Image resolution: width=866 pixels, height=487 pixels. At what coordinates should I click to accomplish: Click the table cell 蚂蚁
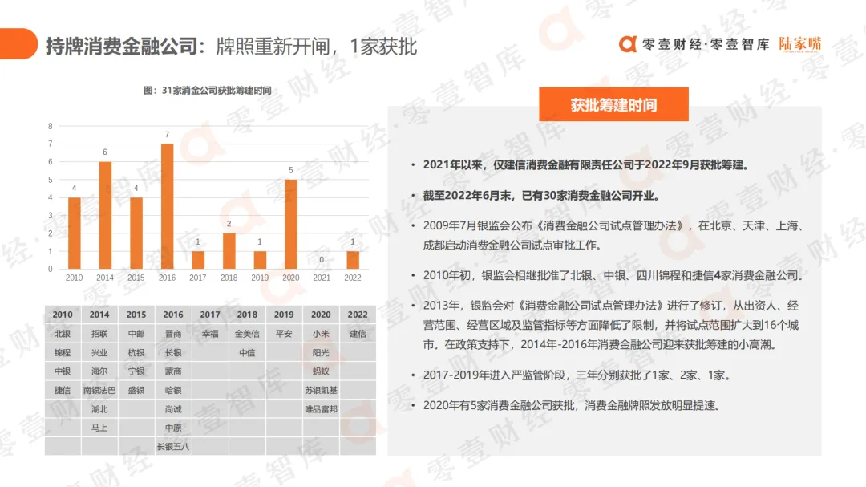pyautogui.click(x=321, y=371)
